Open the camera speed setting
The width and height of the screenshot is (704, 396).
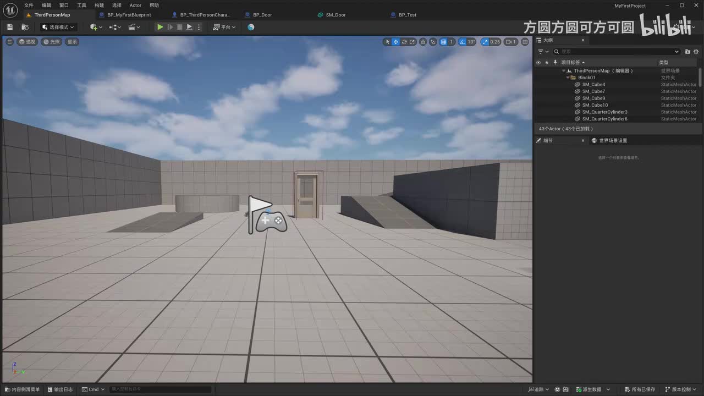tap(511, 42)
